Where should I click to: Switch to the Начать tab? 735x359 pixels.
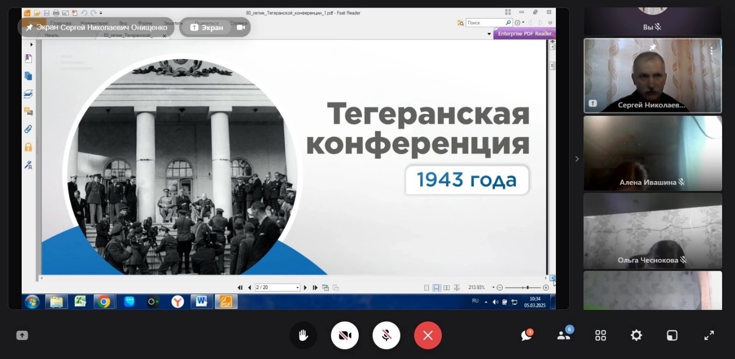[x=52, y=36]
